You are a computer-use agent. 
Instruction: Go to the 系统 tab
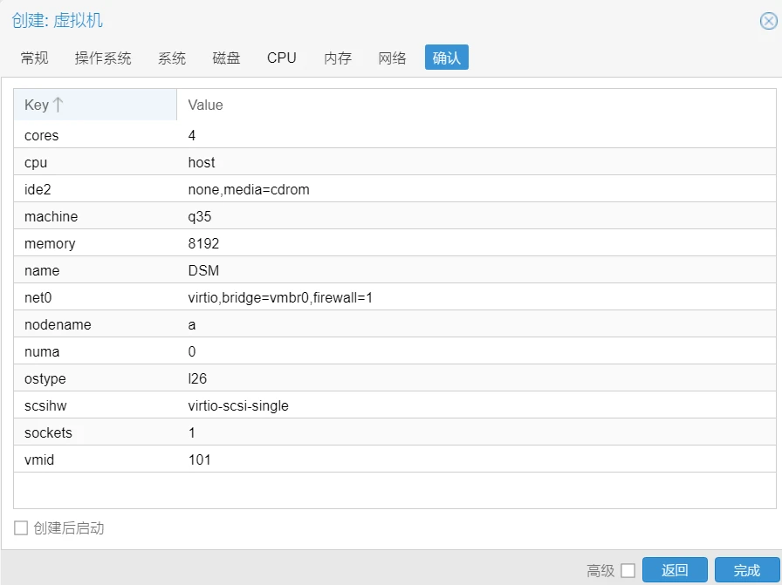click(x=172, y=58)
